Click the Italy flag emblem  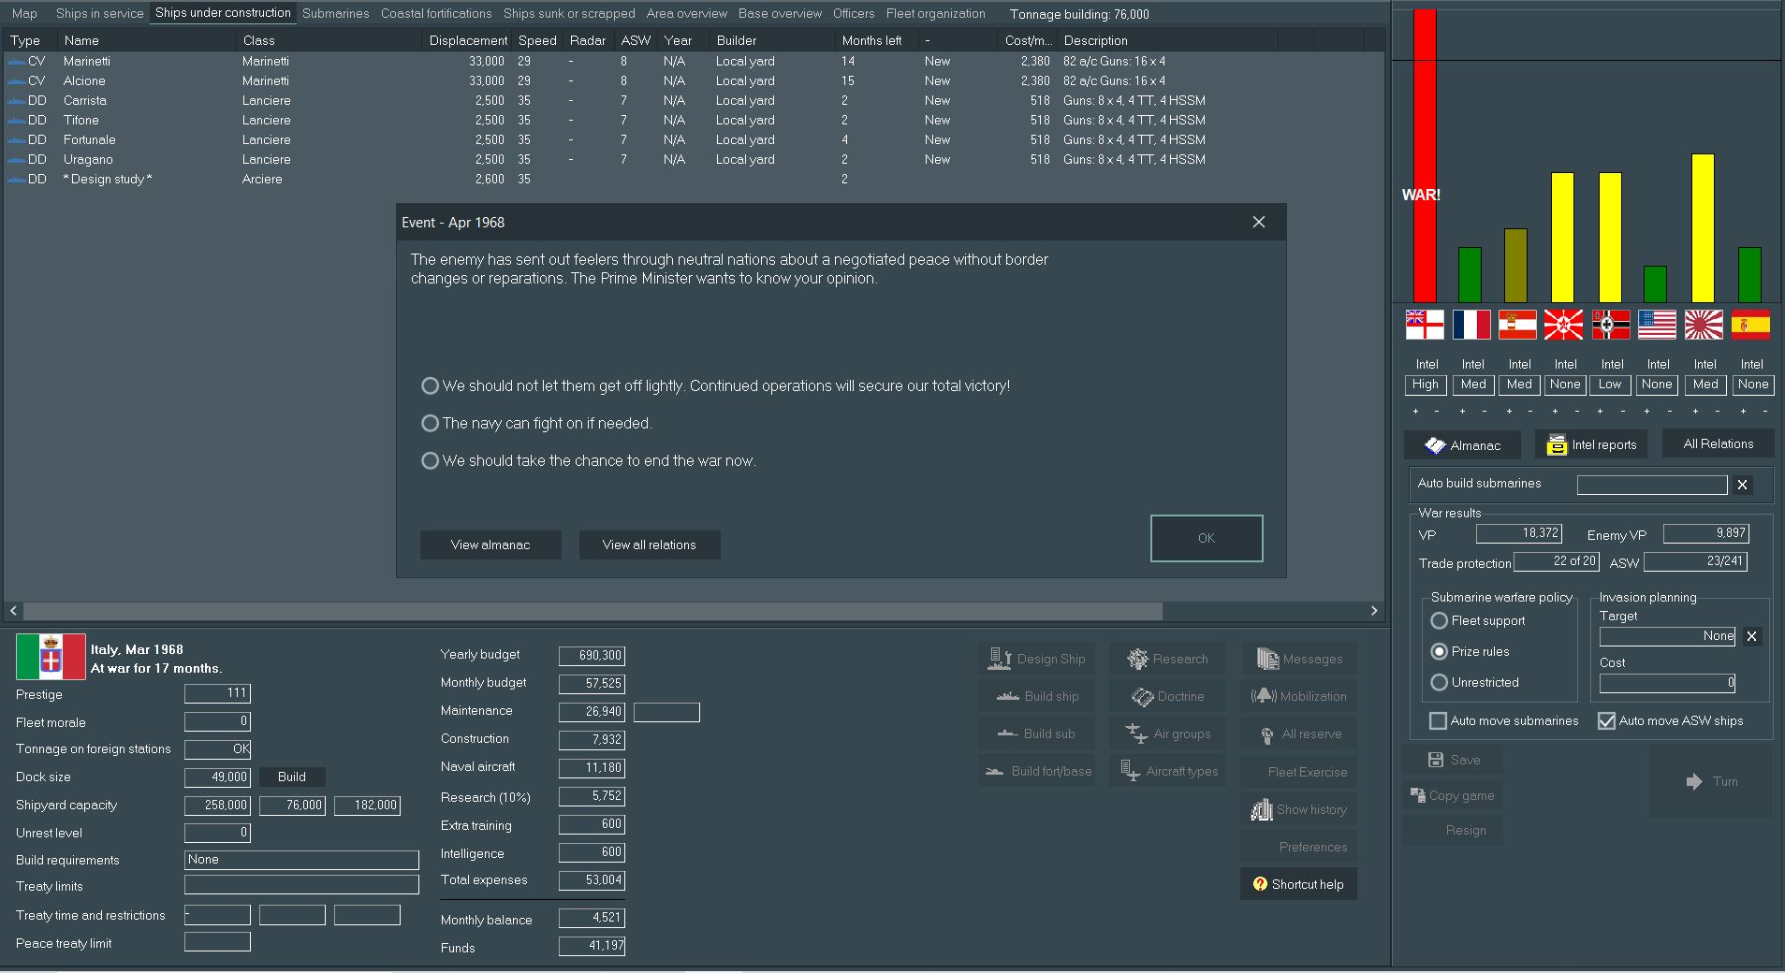click(x=51, y=657)
